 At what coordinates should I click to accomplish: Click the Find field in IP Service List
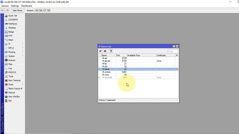pos(173,51)
